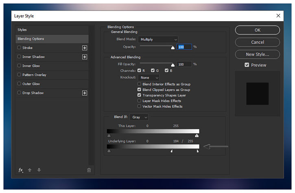Click the Fill Opacity value field

[184, 64]
